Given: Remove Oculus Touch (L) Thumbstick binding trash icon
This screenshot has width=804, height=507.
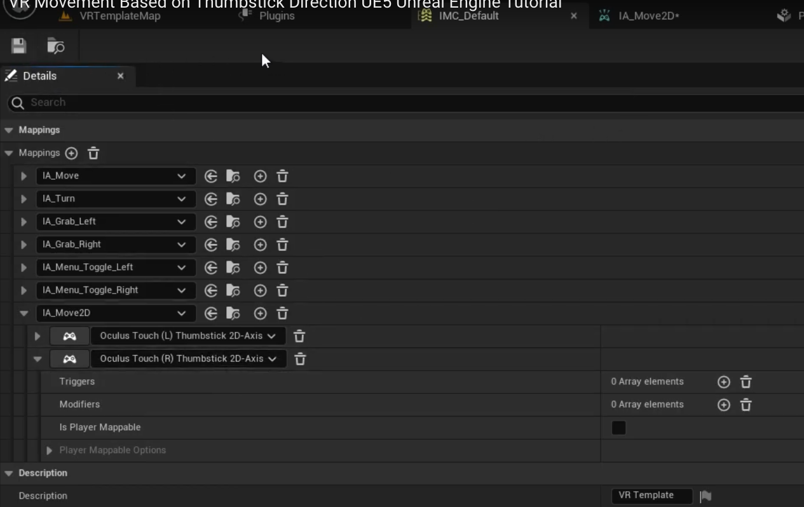Looking at the screenshot, I should click(x=299, y=336).
